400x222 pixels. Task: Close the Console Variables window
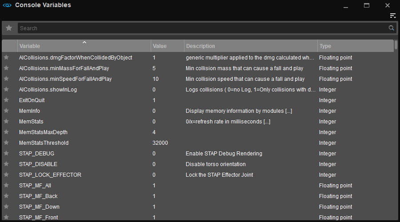(x=388, y=5)
